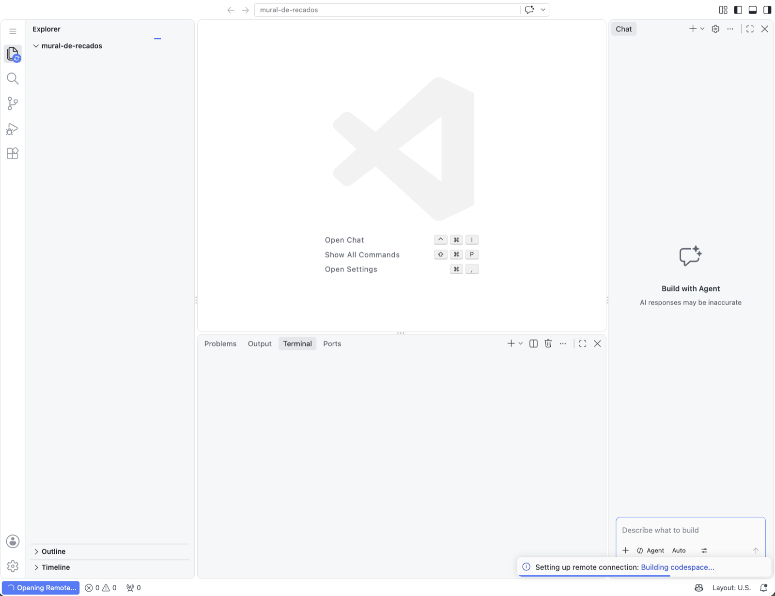Collapse the mural-de-recados folder
775x596 pixels.
pos(36,46)
